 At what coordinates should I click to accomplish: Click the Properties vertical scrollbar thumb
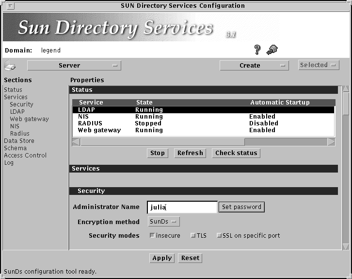point(346,104)
